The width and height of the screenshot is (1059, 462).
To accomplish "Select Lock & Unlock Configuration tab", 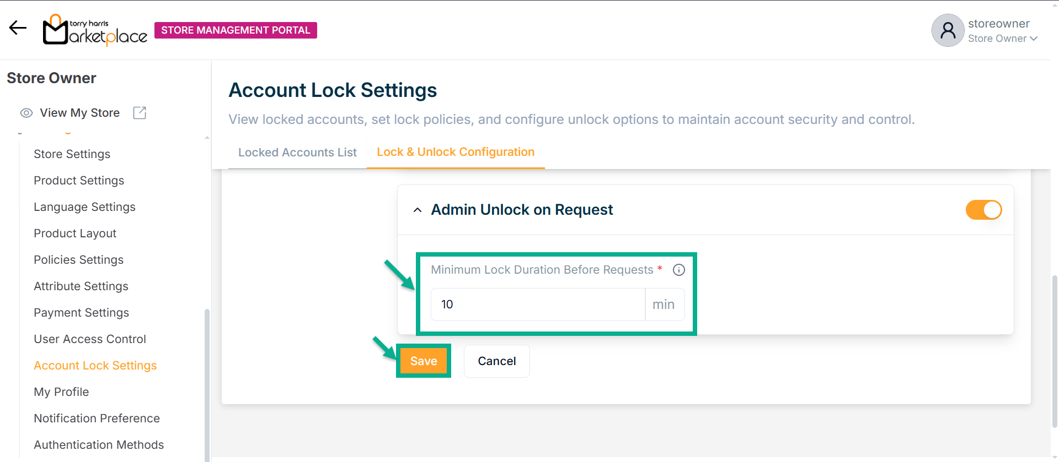I will (x=456, y=152).
